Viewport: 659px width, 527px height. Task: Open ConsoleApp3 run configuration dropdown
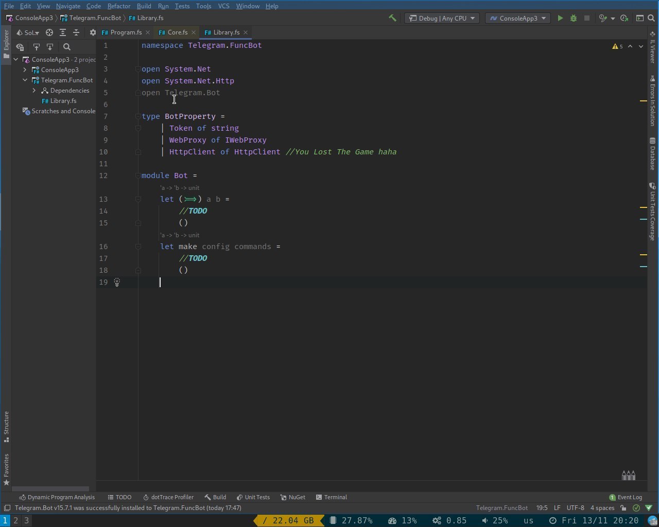[x=517, y=18]
